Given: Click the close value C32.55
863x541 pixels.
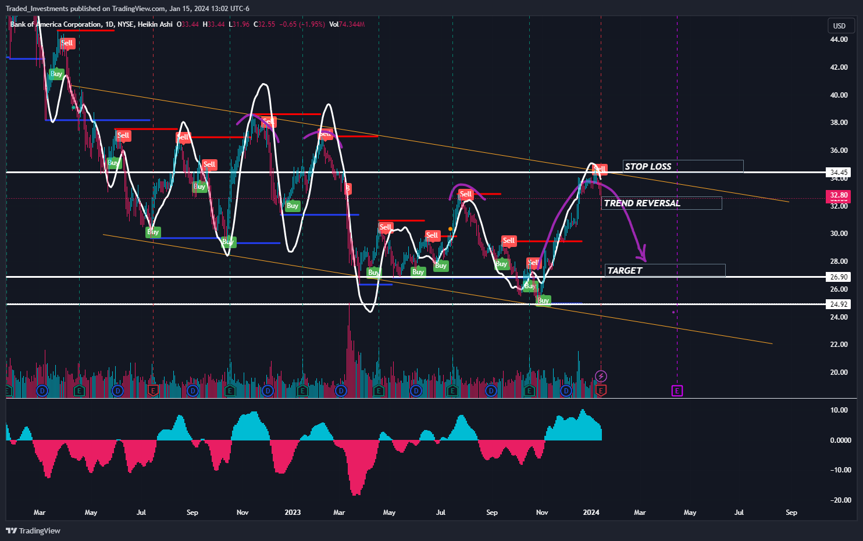Looking at the screenshot, I should click(264, 24).
